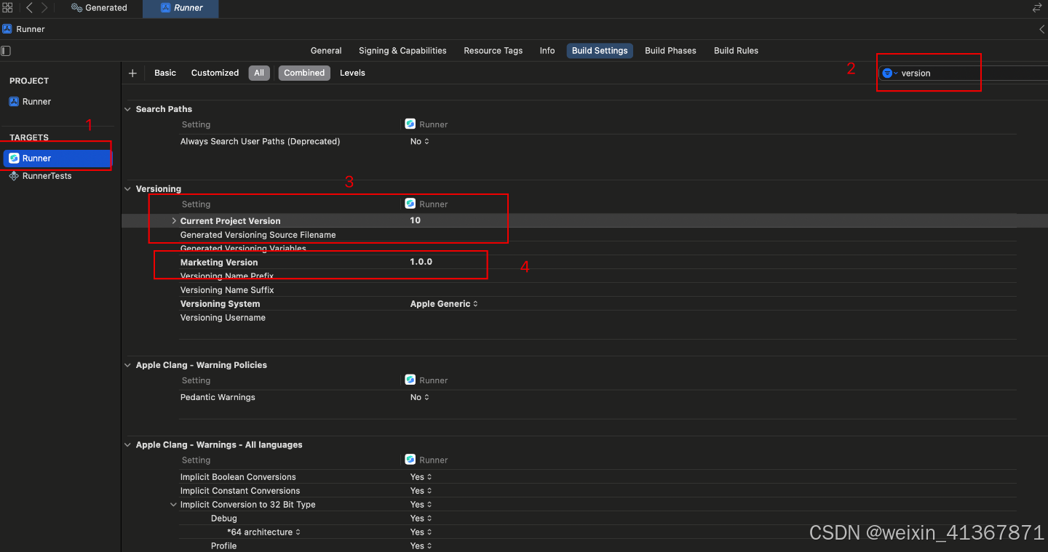Switch to the Generated tab
1048x552 pixels.
click(100, 7)
